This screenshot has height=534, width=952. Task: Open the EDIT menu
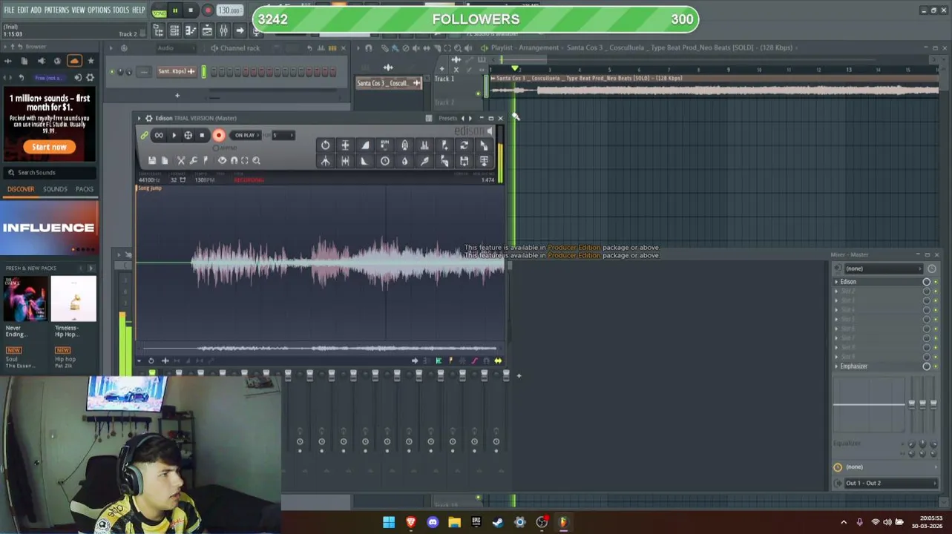23,10
